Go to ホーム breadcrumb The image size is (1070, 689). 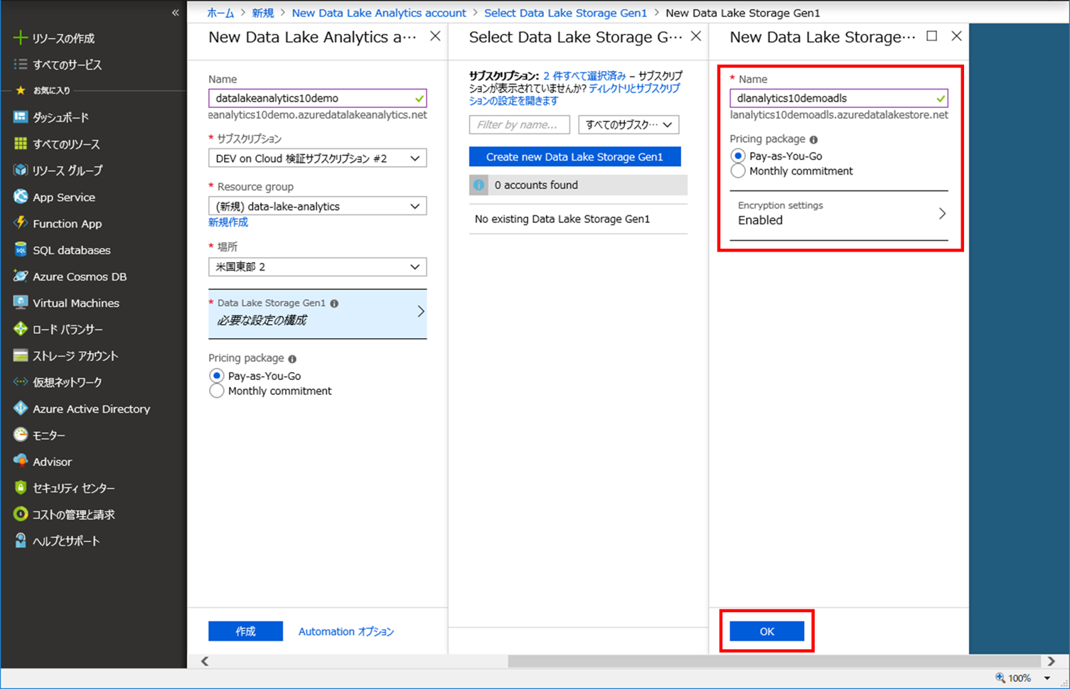pos(220,13)
